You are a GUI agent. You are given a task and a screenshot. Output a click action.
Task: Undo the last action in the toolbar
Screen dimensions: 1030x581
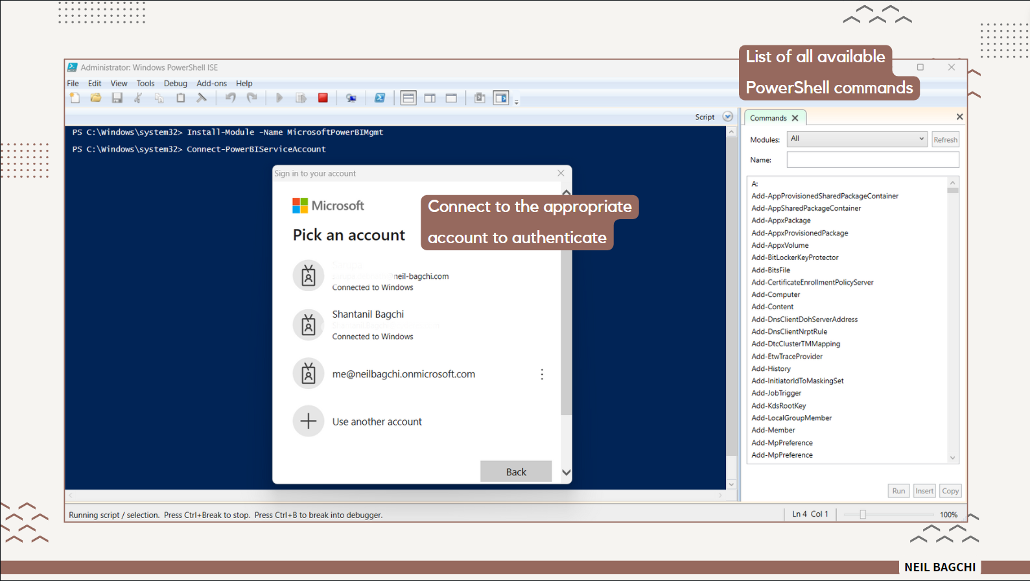pyautogui.click(x=231, y=98)
